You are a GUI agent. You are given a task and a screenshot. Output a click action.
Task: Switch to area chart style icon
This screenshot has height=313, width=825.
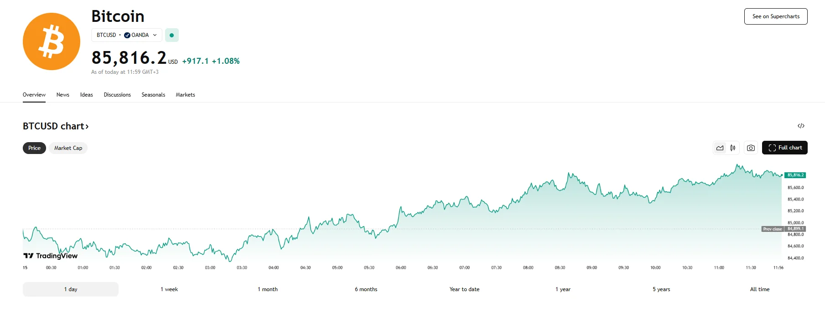720,148
